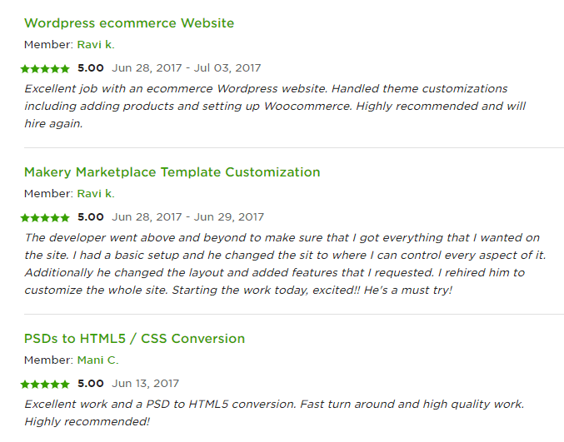The width and height of the screenshot is (564, 442).
Task: Select the Jun 28 - Jun 29, 2017 date range
Action: coord(187,217)
